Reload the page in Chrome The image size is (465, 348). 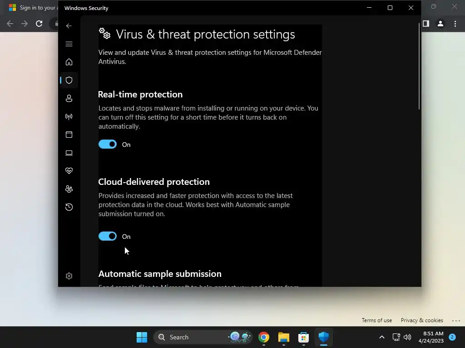pyautogui.click(x=39, y=24)
